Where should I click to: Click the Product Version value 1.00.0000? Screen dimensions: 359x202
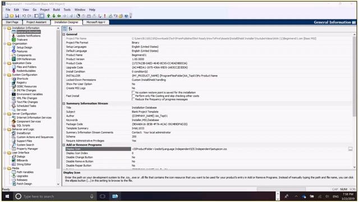(x=138, y=59)
